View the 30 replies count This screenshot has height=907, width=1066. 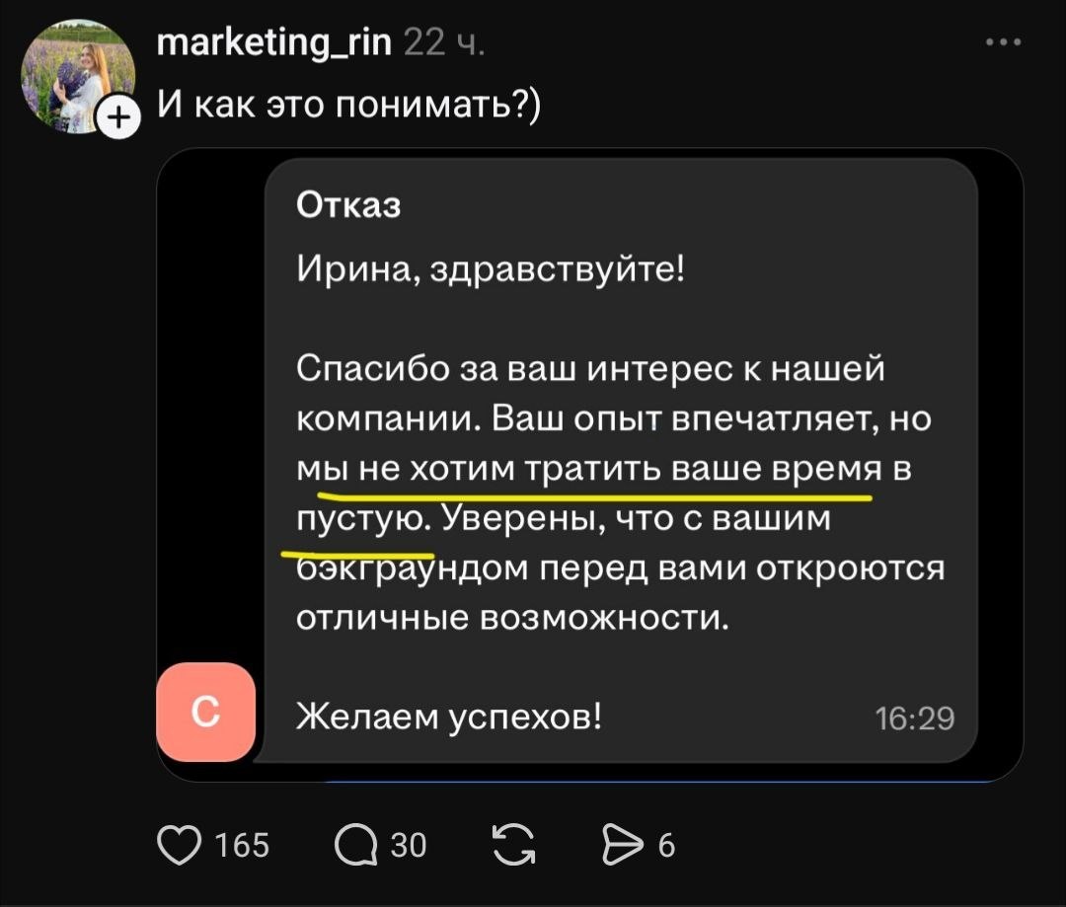tap(409, 845)
